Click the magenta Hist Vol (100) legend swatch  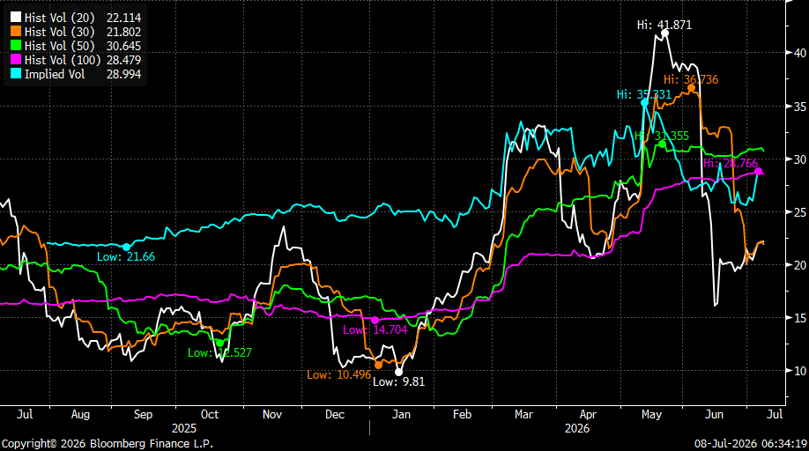click(x=16, y=60)
